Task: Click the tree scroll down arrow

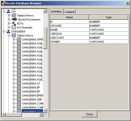Action: (45, 111)
